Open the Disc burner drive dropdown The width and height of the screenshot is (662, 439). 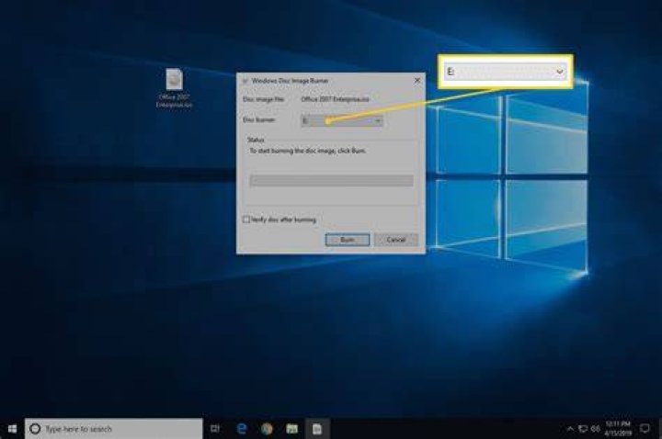point(341,121)
